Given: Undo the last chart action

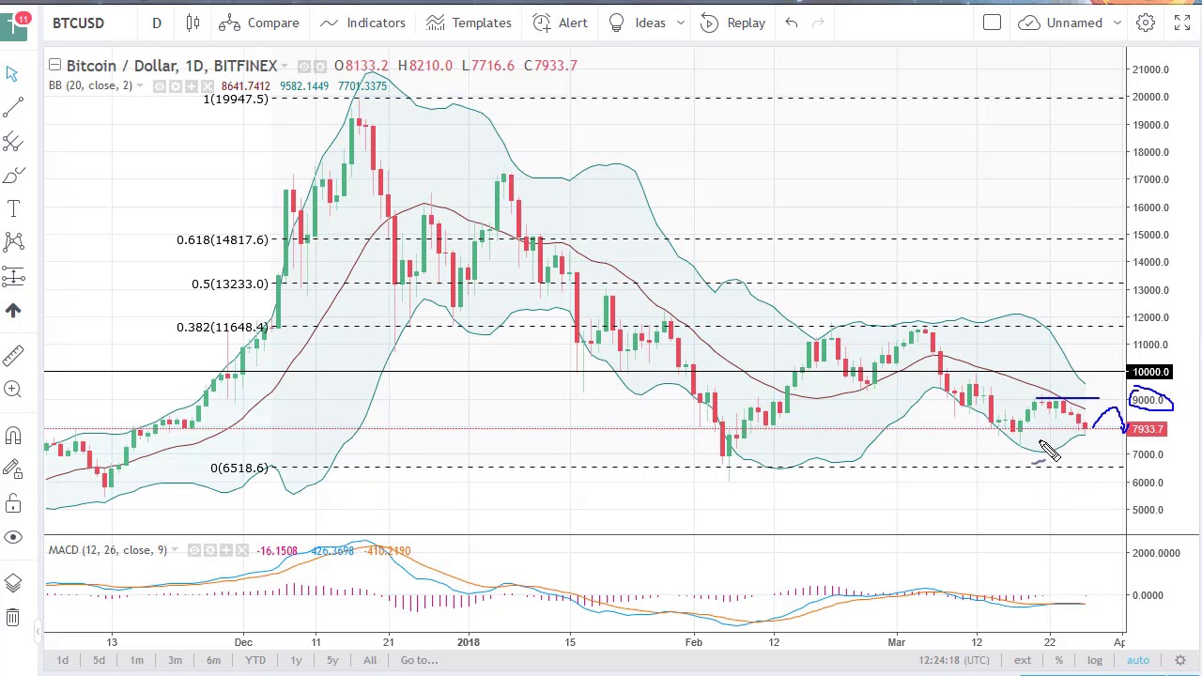Looking at the screenshot, I should pos(792,23).
